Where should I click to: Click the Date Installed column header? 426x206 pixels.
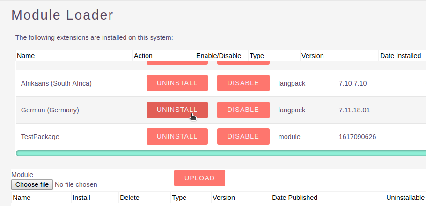point(400,56)
